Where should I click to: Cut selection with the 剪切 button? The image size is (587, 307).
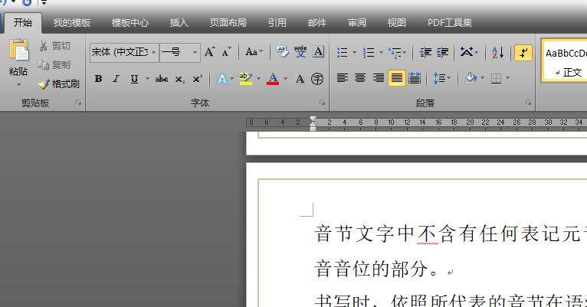tap(54, 46)
